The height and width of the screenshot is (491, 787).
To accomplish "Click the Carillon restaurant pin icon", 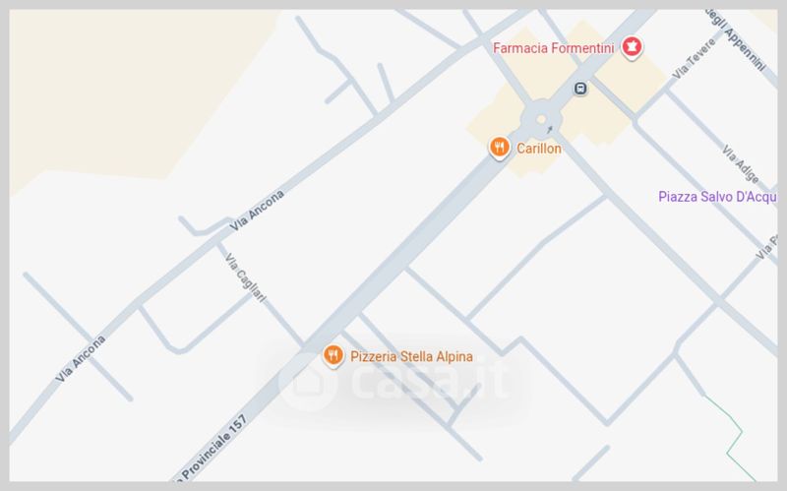I will [x=499, y=149].
